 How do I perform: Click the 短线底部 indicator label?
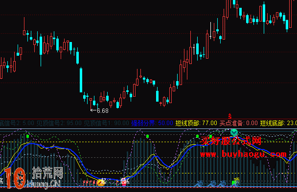(278, 123)
